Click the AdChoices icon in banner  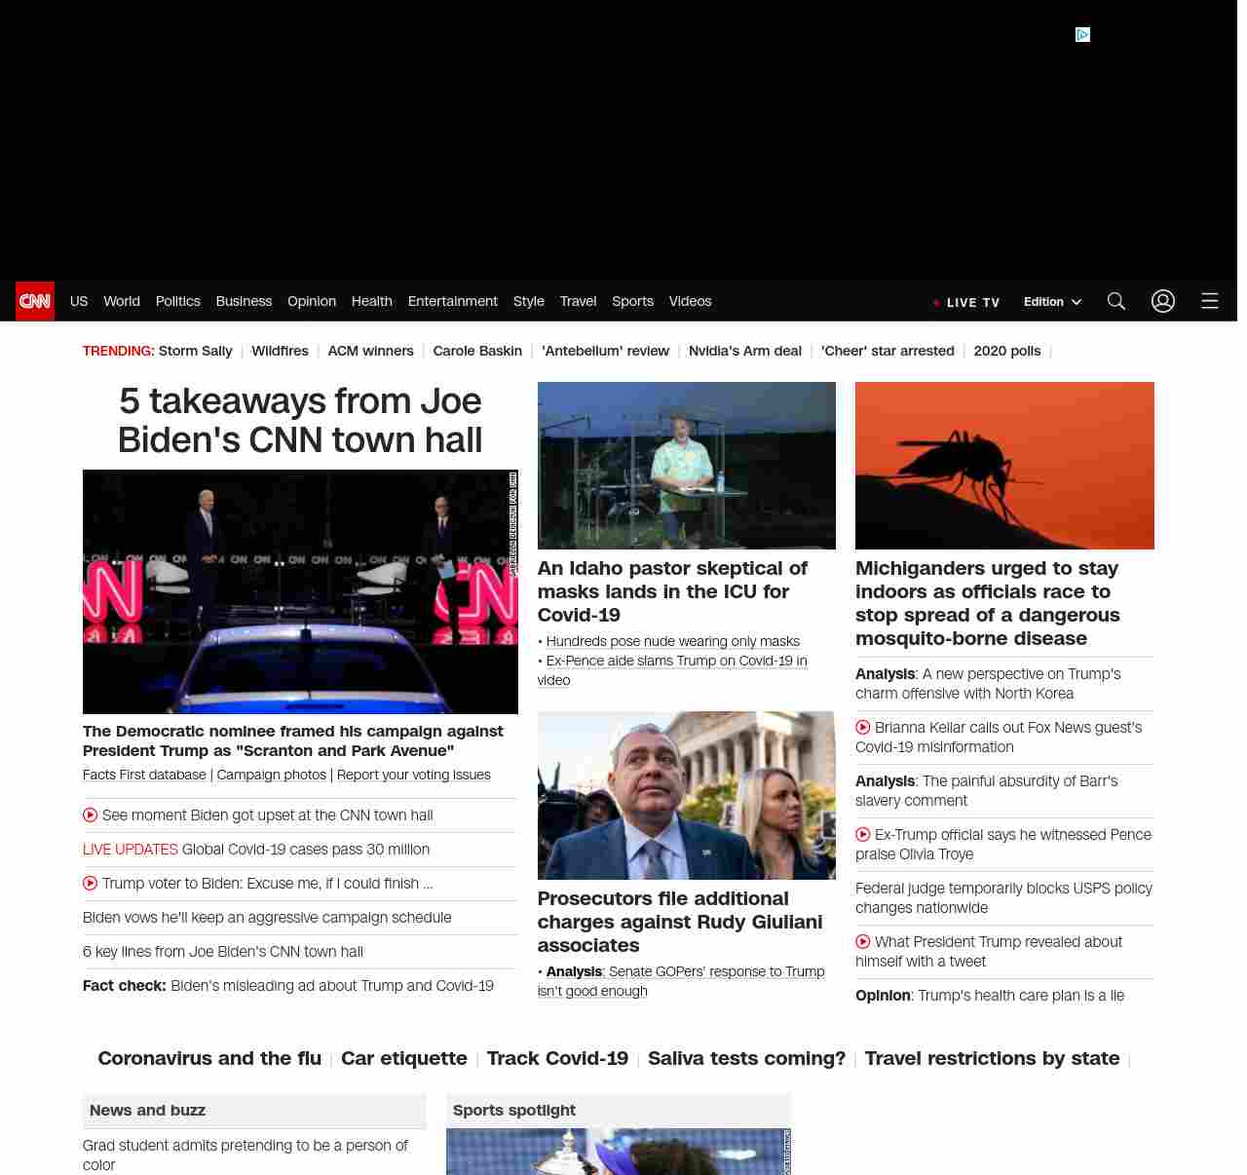click(1082, 35)
